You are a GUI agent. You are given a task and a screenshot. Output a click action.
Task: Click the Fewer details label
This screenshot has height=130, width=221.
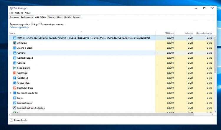(x=20, y=120)
